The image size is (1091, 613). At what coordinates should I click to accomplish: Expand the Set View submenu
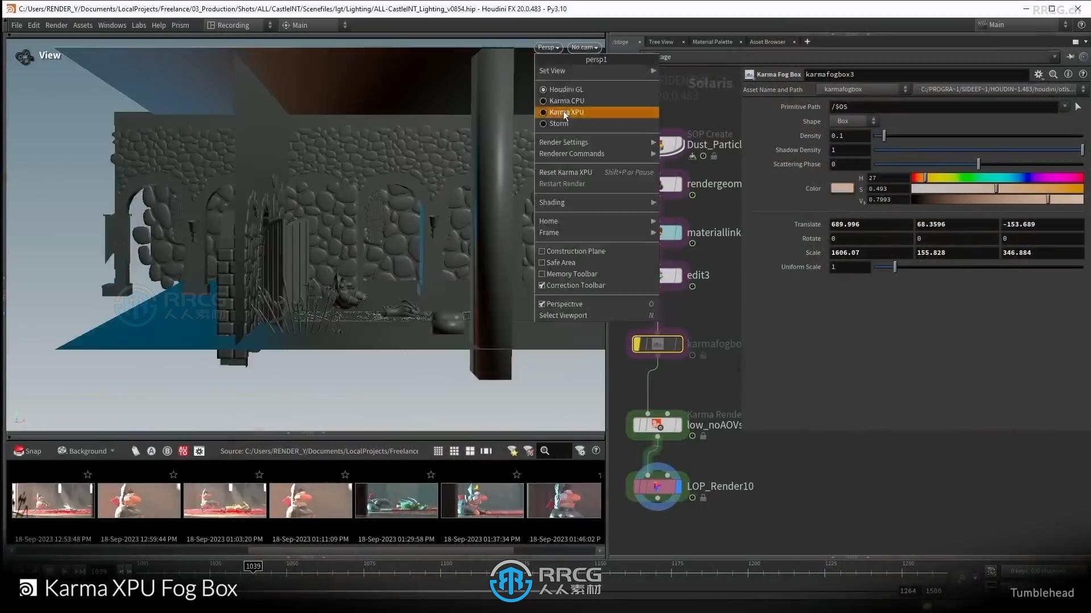click(597, 71)
